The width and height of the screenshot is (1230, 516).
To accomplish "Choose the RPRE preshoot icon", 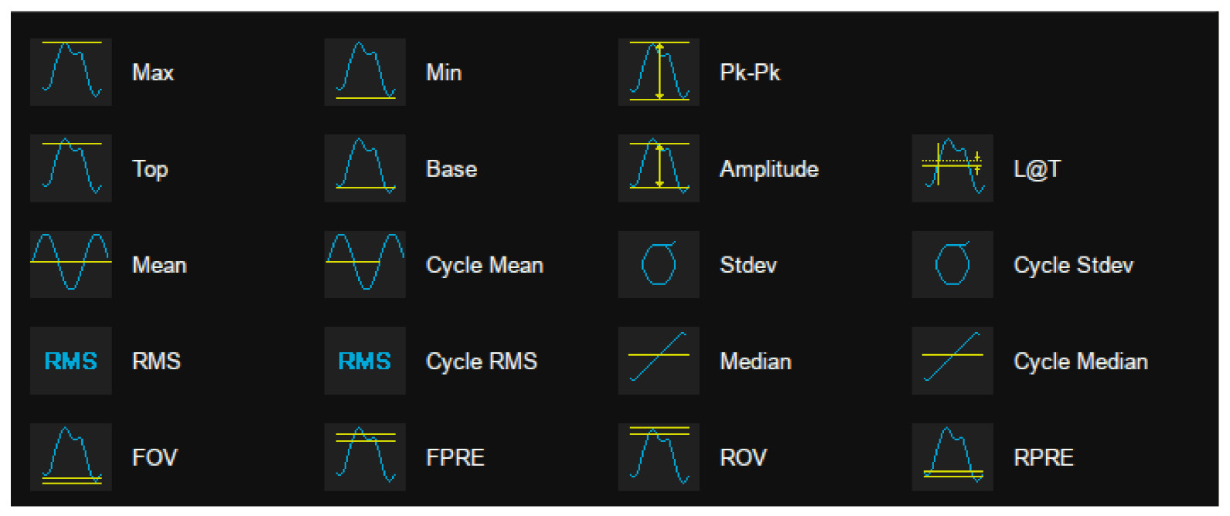I will pos(952,457).
